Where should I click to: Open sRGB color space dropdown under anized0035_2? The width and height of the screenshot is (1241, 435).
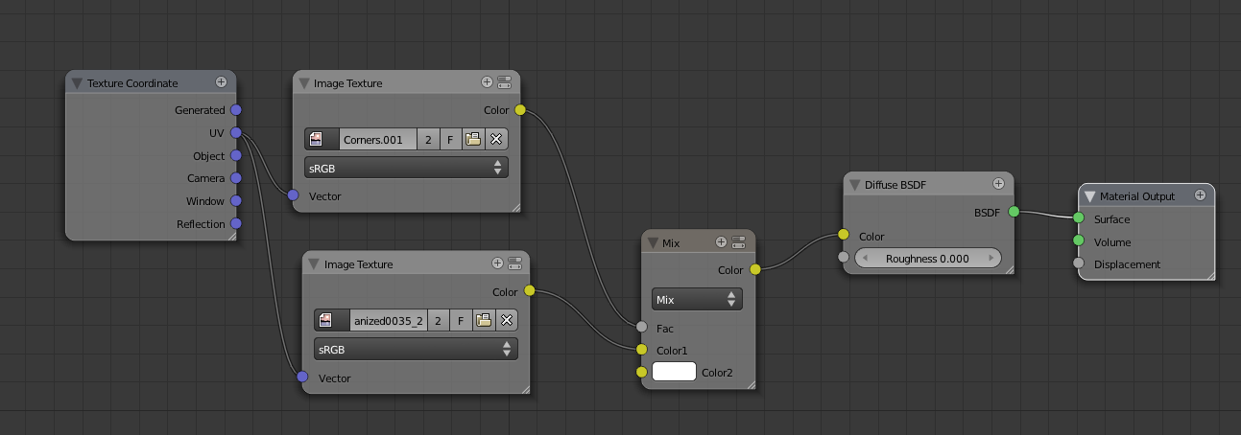[x=417, y=349]
